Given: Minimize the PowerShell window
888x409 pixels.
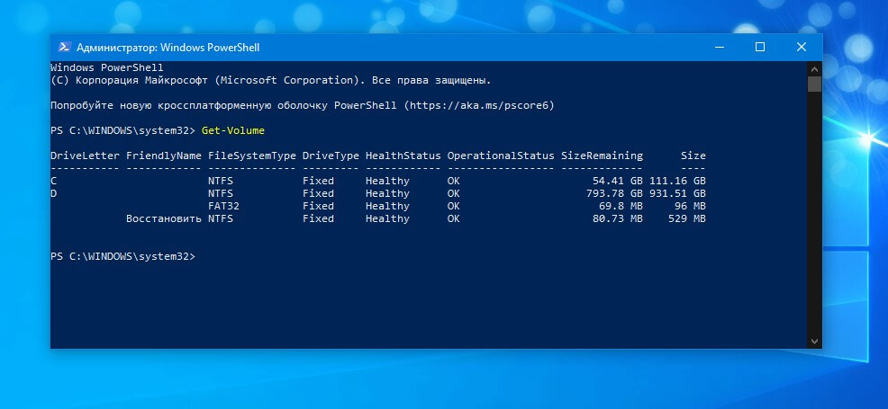Looking at the screenshot, I should pos(720,48).
